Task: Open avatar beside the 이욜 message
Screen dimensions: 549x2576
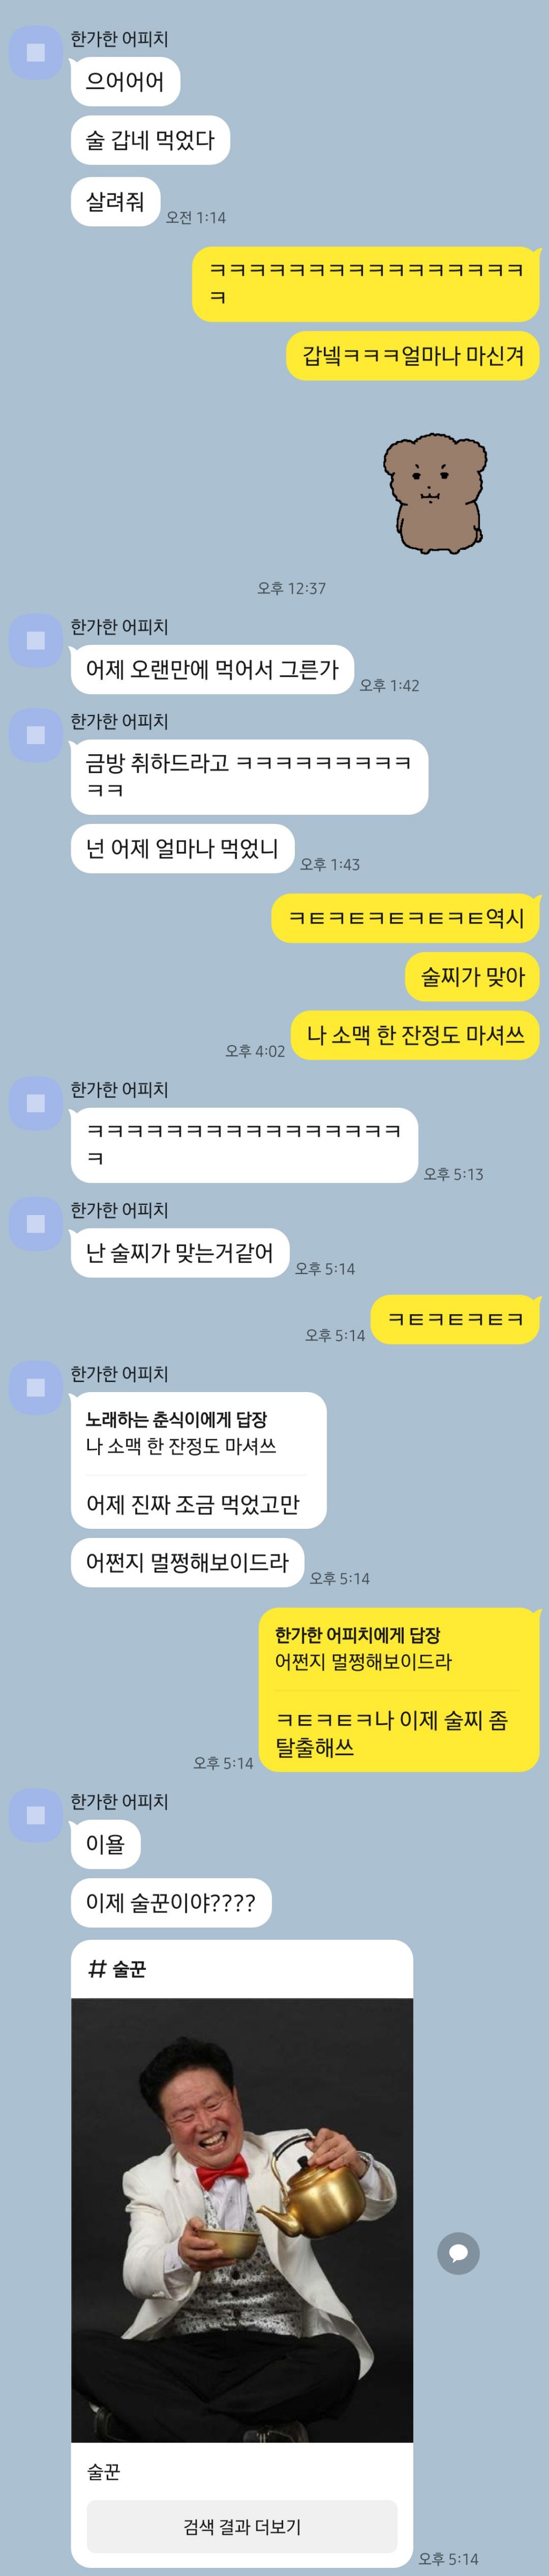Action: [x=36, y=1815]
